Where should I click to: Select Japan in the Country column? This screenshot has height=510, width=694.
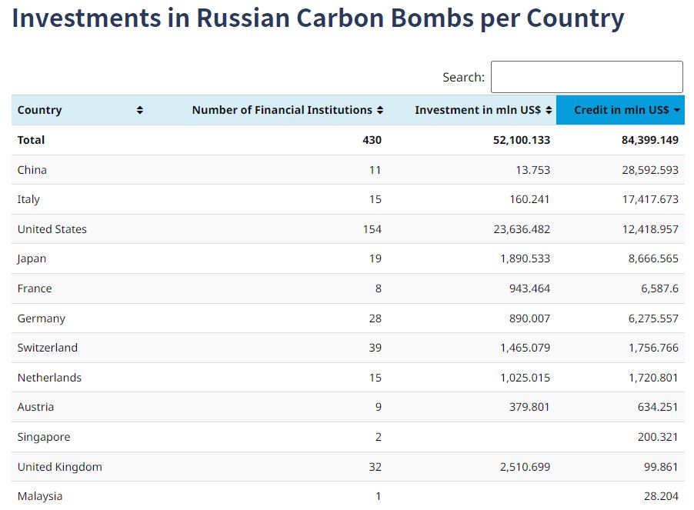point(32,258)
